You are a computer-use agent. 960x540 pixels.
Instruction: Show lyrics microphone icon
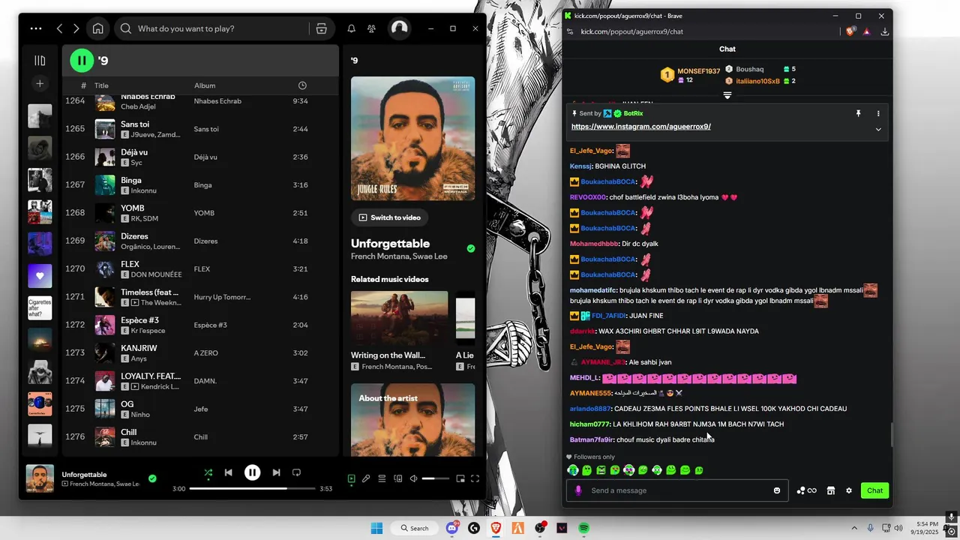click(366, 478)
